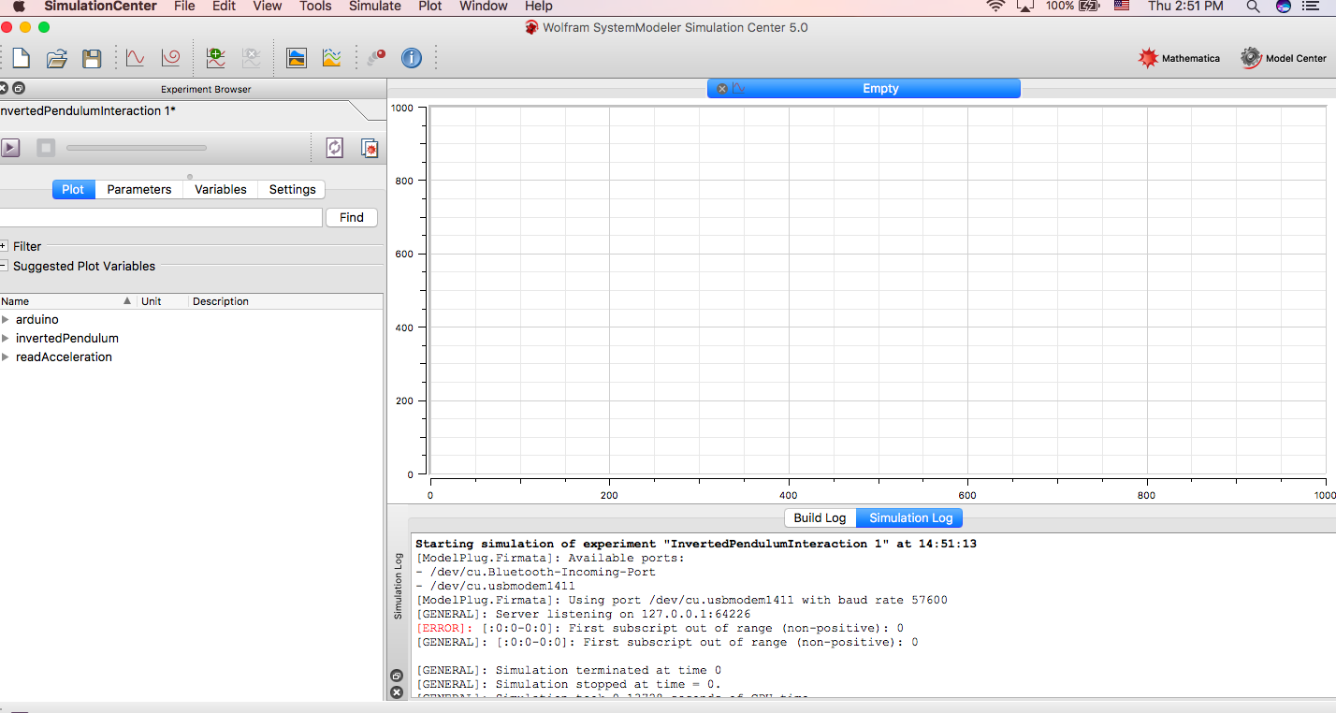
Task: Create a new Y(T) plot window
Action: [135, 58]
